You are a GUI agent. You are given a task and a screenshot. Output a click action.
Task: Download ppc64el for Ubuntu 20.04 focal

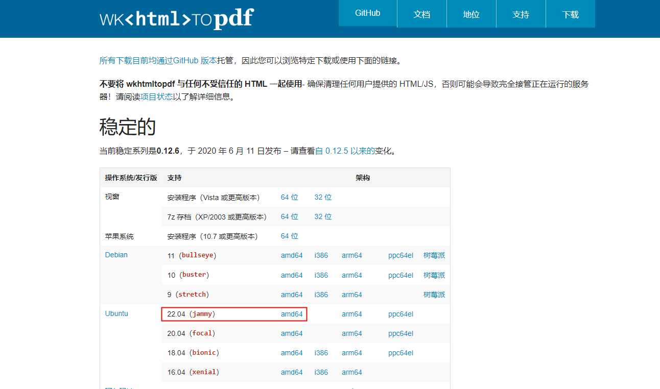pos(400,333)
